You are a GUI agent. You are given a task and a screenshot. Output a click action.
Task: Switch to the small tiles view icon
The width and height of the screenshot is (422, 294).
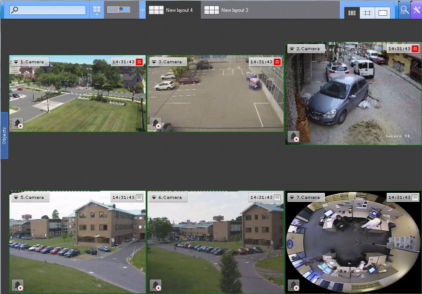click(352, 13)
